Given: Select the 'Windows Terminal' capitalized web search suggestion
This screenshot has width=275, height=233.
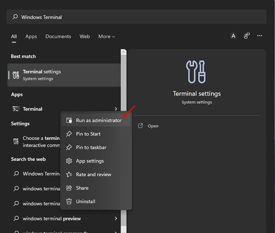Looking at the screenshot, I should pyautogui.click(x=34, y=174).
